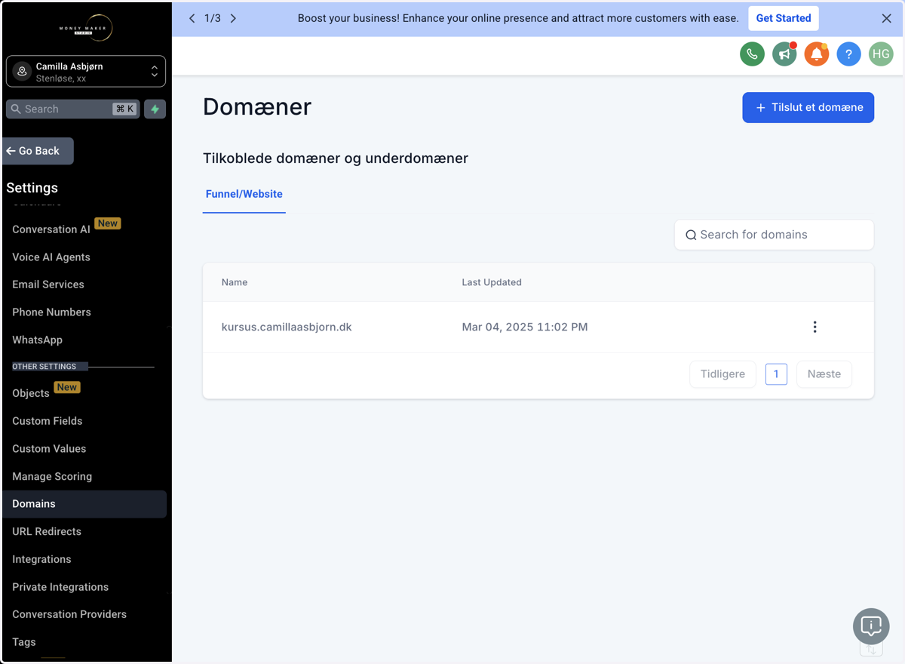Open Objects settings
The width and height of the screenshot is (905, 664).
click(x=31, y=393)
